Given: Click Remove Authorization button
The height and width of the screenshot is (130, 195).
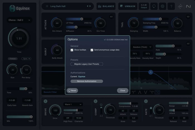Looking at the screenshot, I should (87, 81).
